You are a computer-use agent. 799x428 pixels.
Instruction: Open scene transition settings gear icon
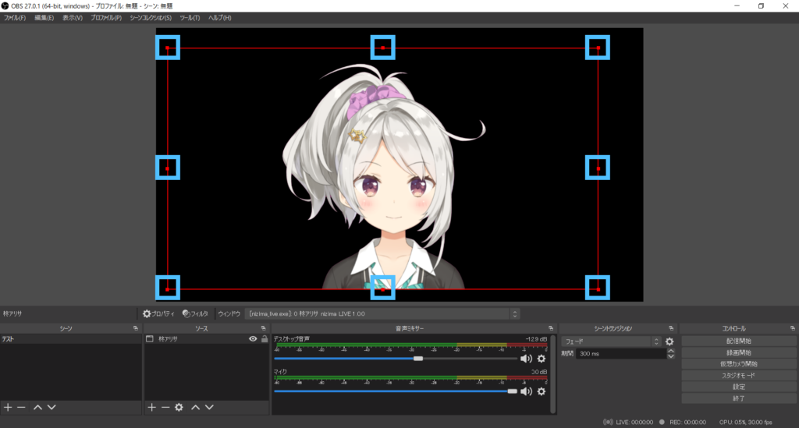tap(669, 341)
